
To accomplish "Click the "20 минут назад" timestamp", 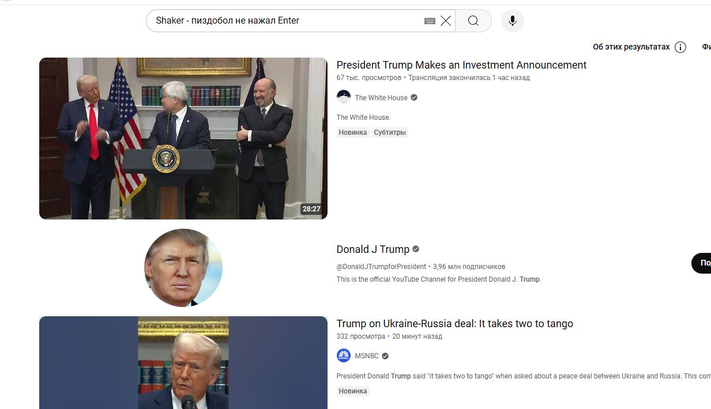I will (x=417, y=336).
